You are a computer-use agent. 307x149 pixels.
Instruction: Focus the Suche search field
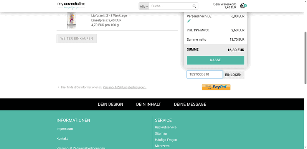[170, 6]
